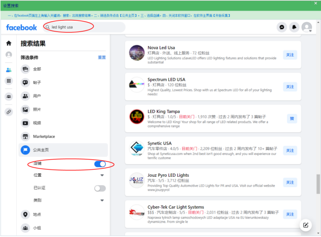Select the 用户 people filter
This screenshot has width=321, height=237.
(x=63, y=96)
